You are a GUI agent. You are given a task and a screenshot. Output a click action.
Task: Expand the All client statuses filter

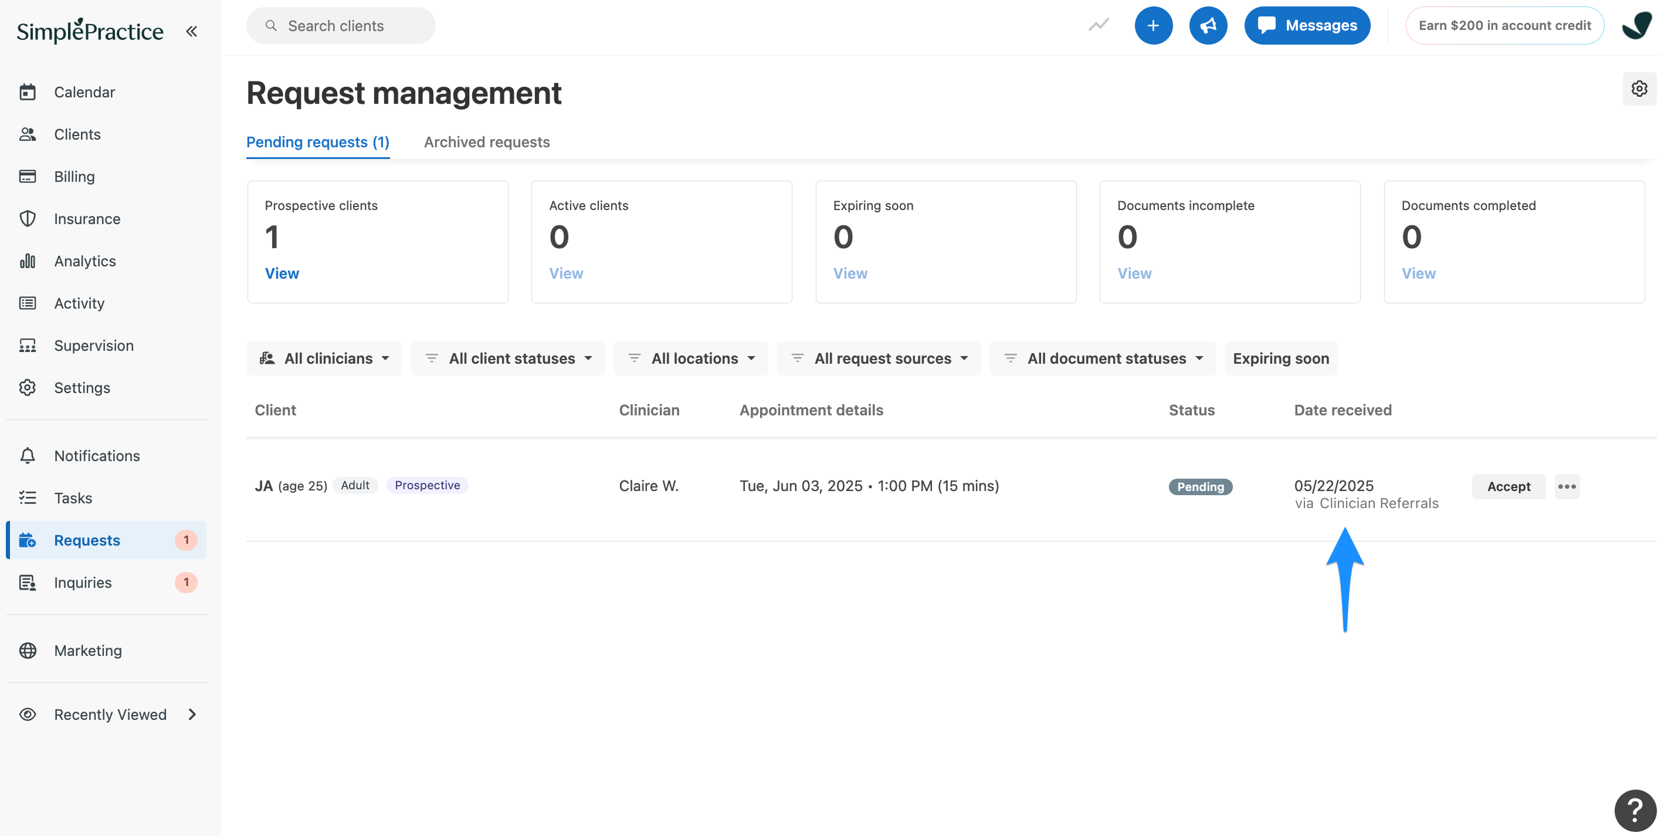(508, 358)
